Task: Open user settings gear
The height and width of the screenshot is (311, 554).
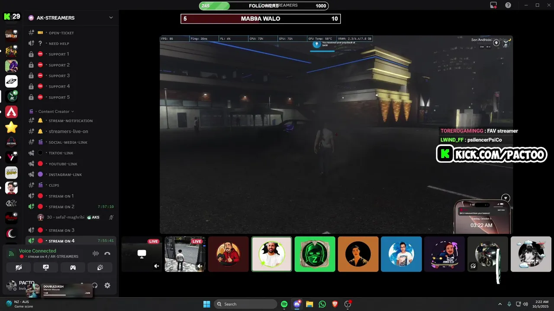Action: (107, 286)
